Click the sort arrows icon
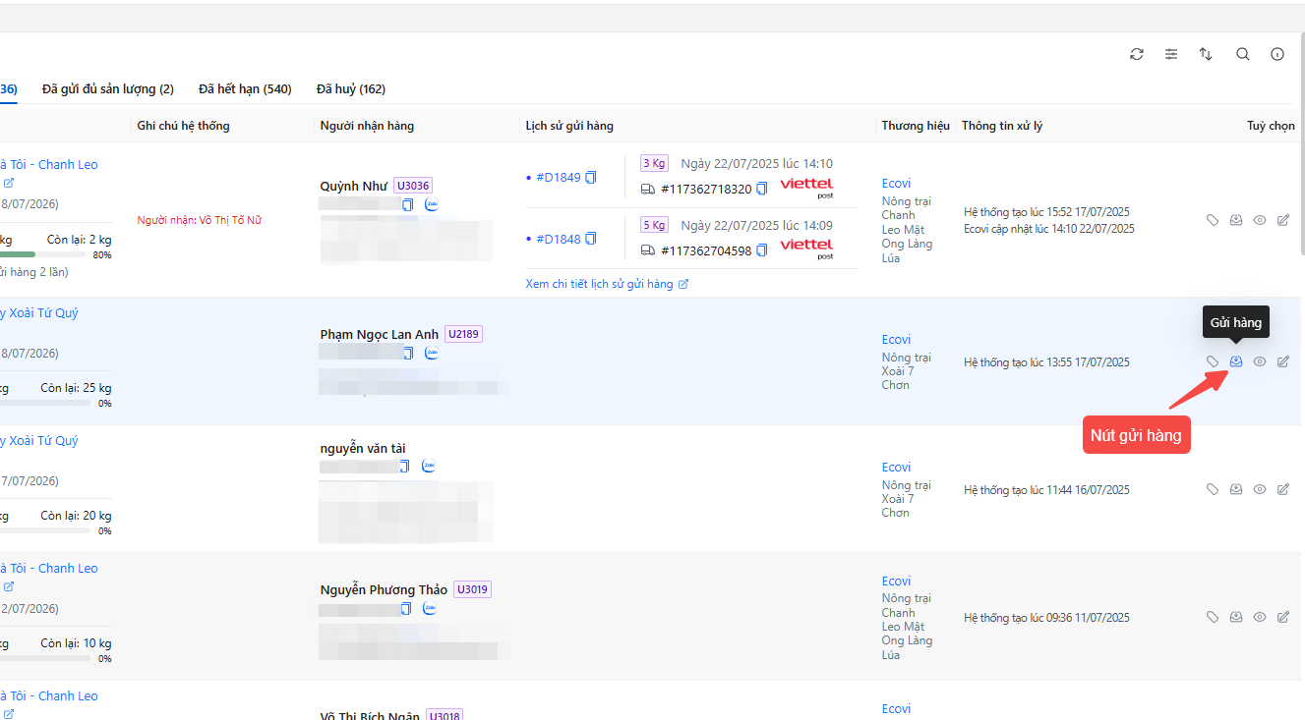The width and height of the screenshot is (1305, 720). click(1206, 55)
